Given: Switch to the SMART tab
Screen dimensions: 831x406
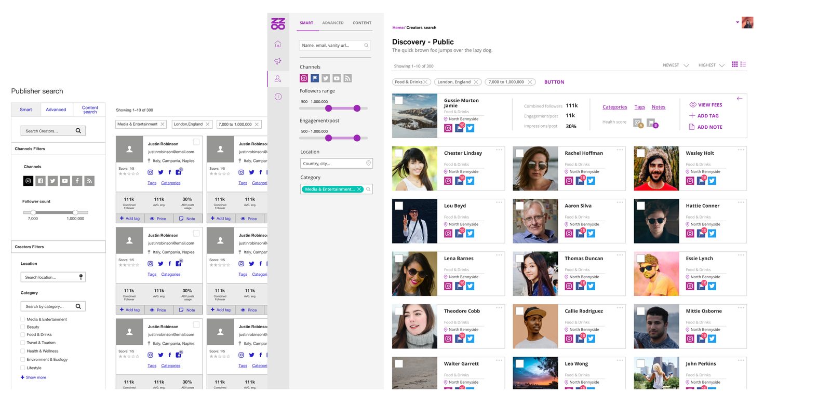Looking at the screenshot, I should tap(306, 23).
